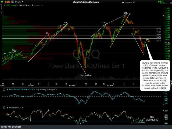
Task: Click the DH label near Dec 18
Action: pos(13,50)
